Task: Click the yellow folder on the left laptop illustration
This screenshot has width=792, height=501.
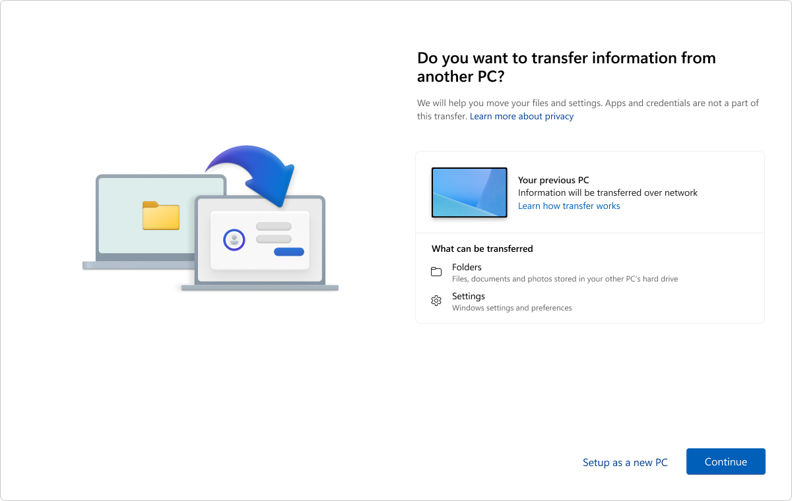Action: 162,216
